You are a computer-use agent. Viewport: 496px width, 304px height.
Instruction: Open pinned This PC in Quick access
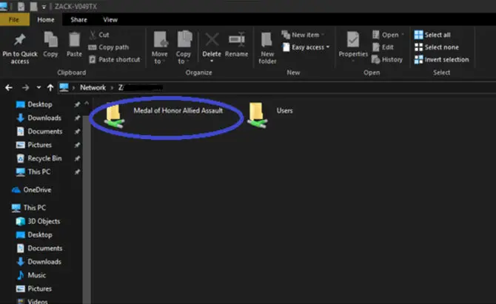point(33,172)
